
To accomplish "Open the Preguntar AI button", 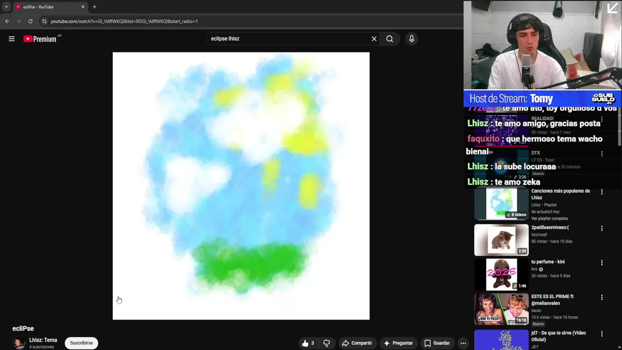I will pyautogui.click(x=398, y=343).
